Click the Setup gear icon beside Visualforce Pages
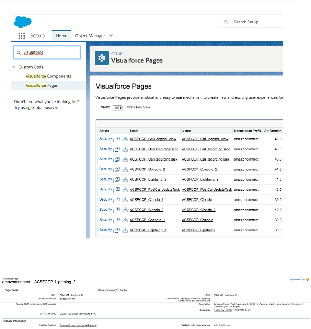 coord(102,58)
